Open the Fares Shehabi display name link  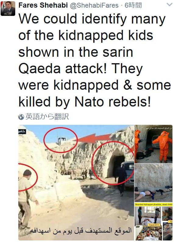pos(43,5)
